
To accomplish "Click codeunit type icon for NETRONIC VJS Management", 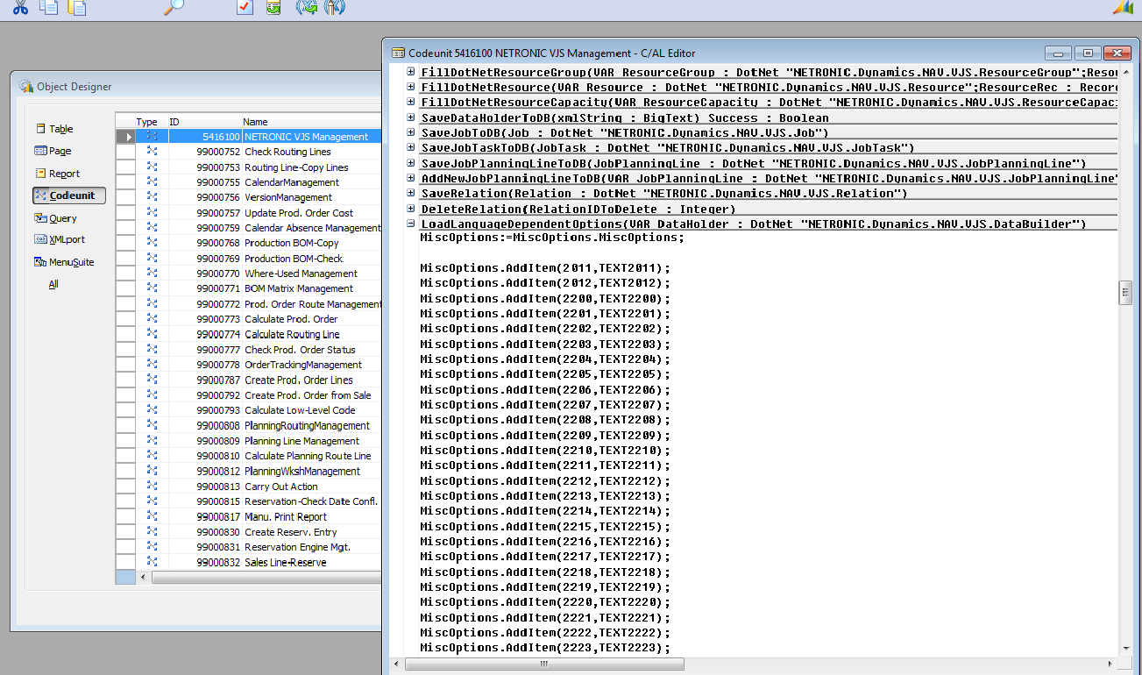I will coord(152,137).
